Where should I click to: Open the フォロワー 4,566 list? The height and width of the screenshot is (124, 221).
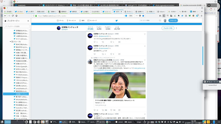108,28
